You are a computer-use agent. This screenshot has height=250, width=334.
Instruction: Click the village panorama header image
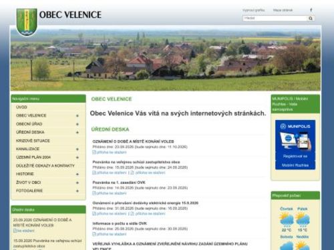(x=166, y=59)
